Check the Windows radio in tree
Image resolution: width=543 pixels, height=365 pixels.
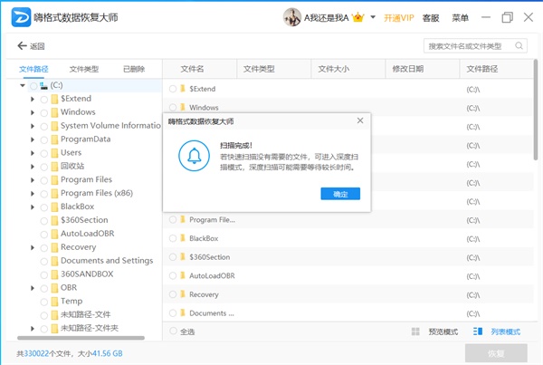(44, 113)
